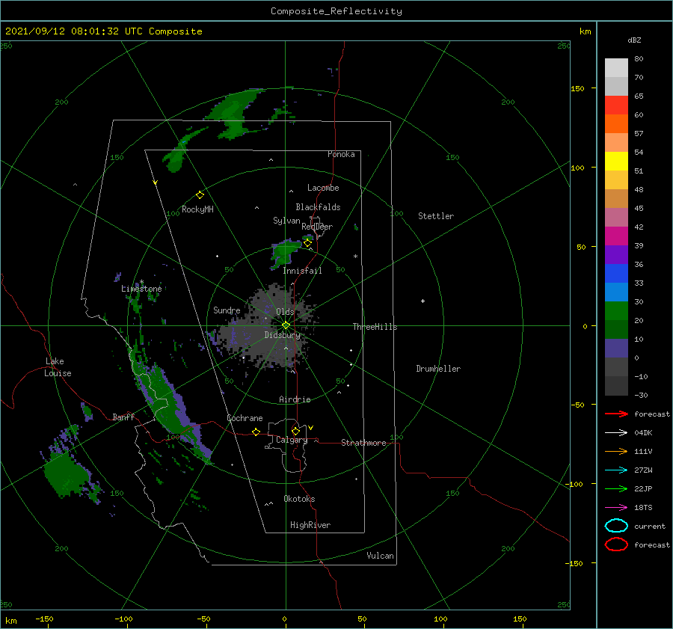Screen dimensions: 673x629
Task: Click the Calgary city label
Action: click(292, 440)
